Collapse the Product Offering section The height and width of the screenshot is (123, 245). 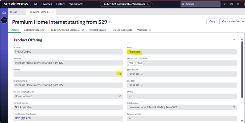234,40
